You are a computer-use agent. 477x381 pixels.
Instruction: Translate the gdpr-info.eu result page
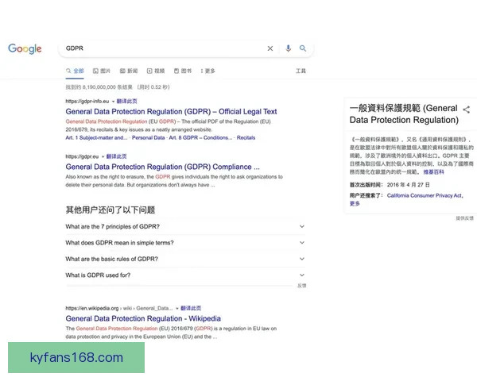[x=127, y=101]
